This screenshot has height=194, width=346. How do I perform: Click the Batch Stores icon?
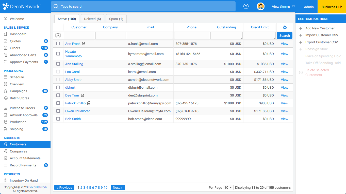click(x=6, y=98)
